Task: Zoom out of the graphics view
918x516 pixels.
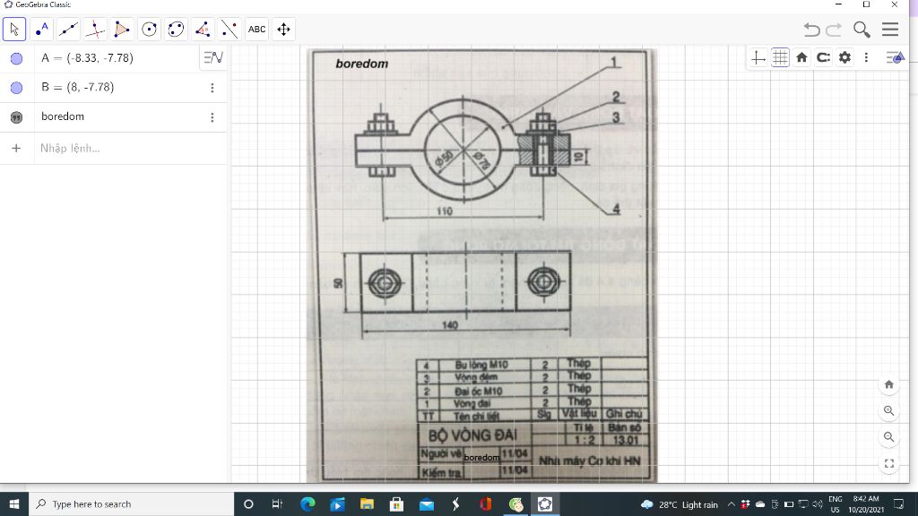Action: tap(888, 437)
